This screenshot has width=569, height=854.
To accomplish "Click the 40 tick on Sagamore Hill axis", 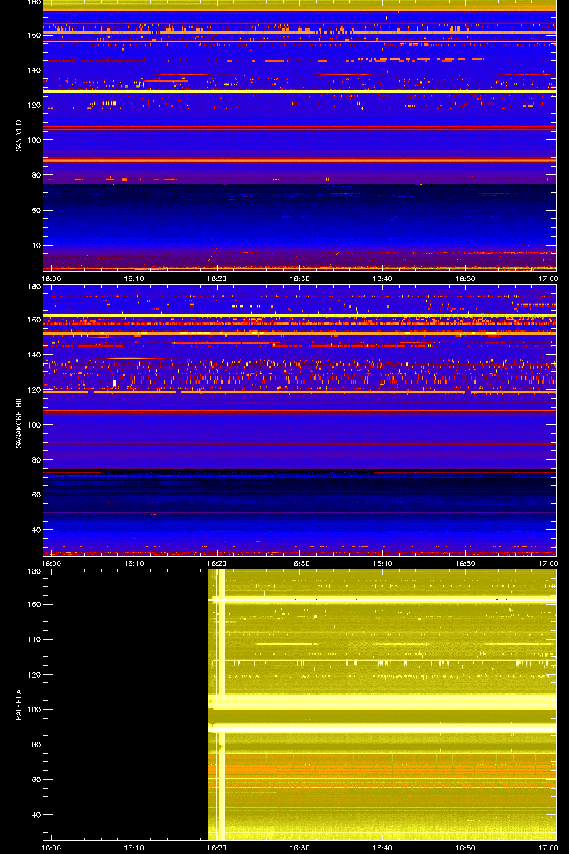I will pyautogui.click(x=36, y=530).
